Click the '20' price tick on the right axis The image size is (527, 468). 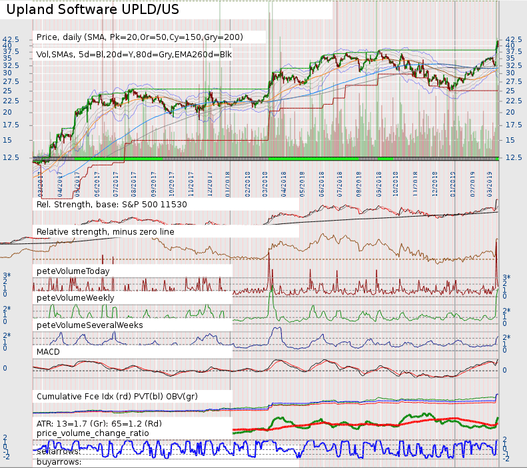[510, 112]
